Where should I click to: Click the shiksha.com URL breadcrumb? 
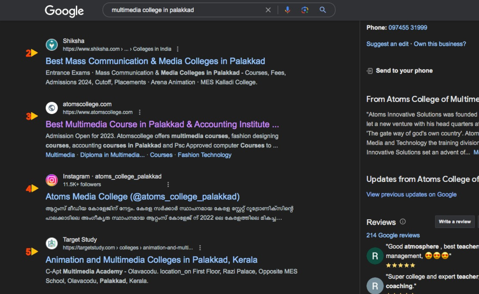(117, 49)
